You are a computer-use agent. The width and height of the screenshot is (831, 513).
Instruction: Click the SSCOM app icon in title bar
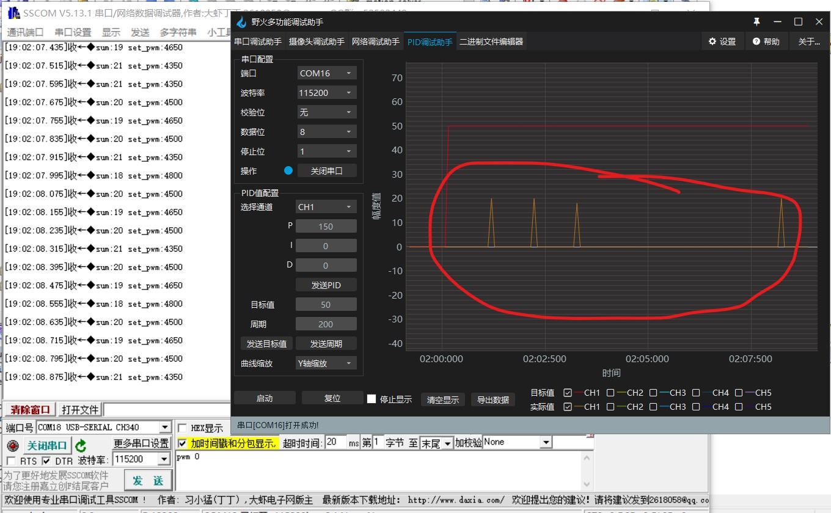coord(13,13)
